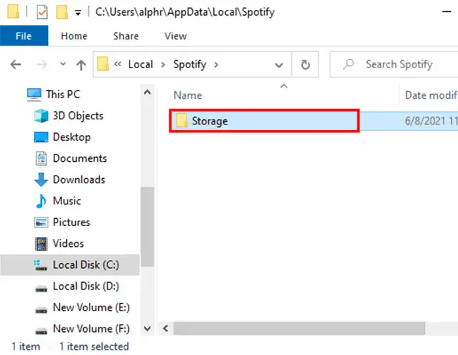Expand the Customize Quick Access Toolbar dropdown

[79, 12]
